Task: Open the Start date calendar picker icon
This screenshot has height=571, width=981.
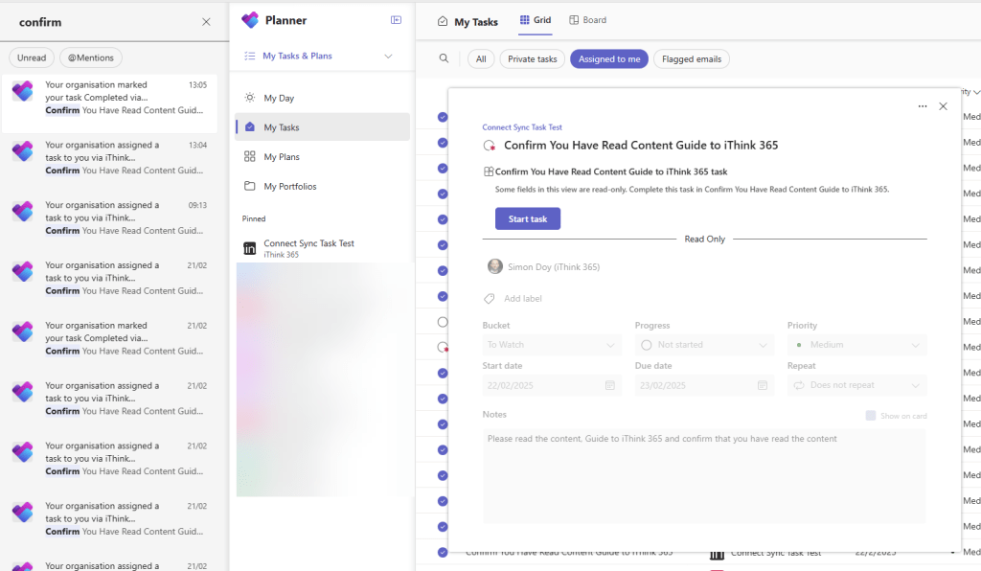Action: pyautogui.click(x=610, y=385)
